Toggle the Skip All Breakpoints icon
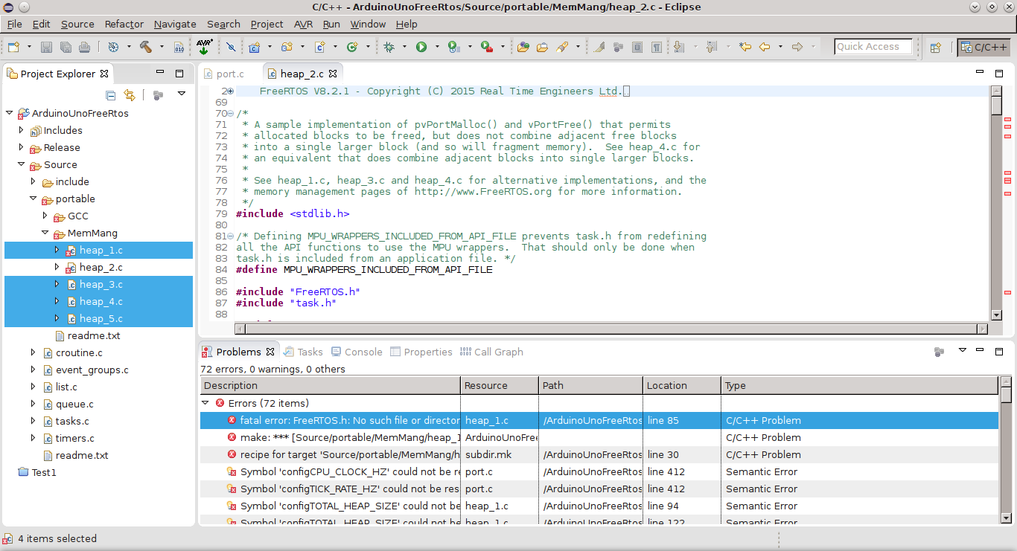The height and width of the screenshot is (551, 1017). tap(232, 46)
